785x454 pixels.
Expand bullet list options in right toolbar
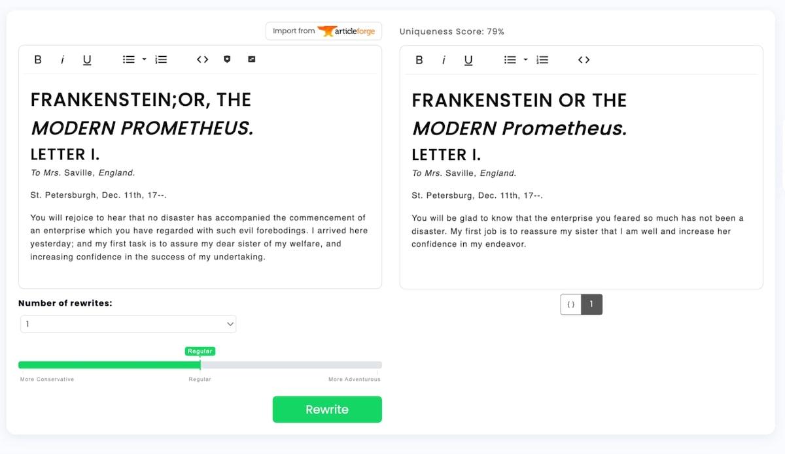525,60
